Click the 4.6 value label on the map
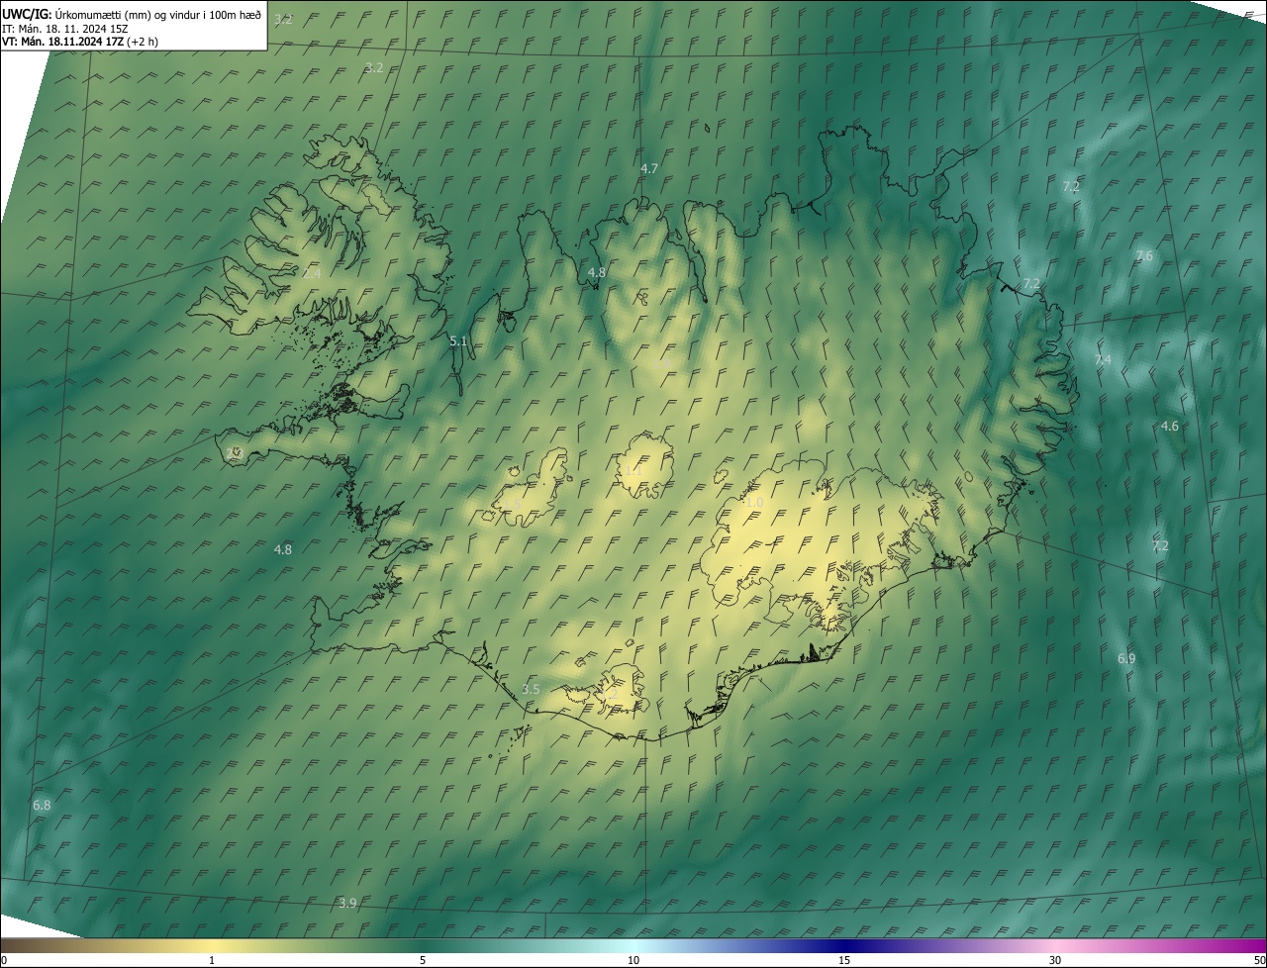Viewport: 1267px width, 968px height. point(1170,427)
